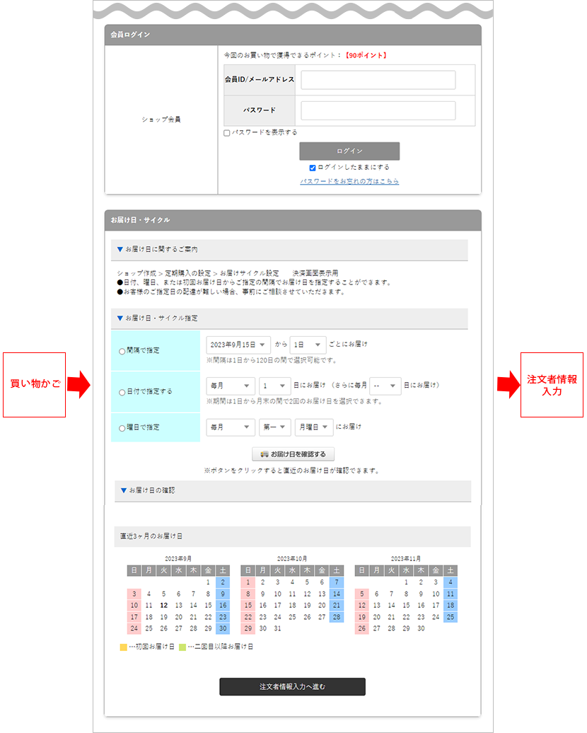Open the 月曜日 weekday dropdown
The height and width of the screenshot is (733, 587).
pyautogui.click(x=313, y=427)
